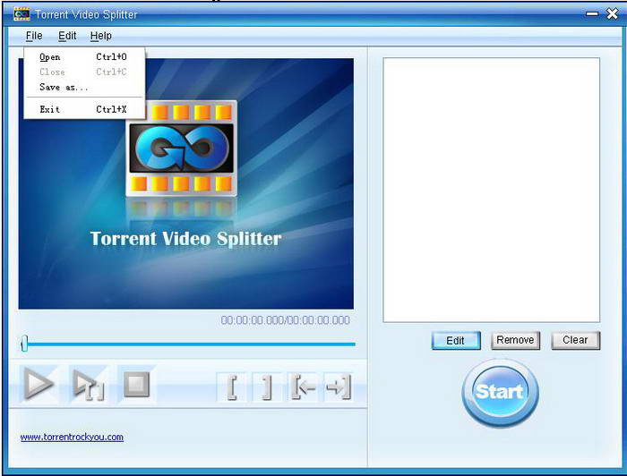Choose Exit from the File menu
The height and width of the screenshot is (476, 627).
click(x=84, y=109)
